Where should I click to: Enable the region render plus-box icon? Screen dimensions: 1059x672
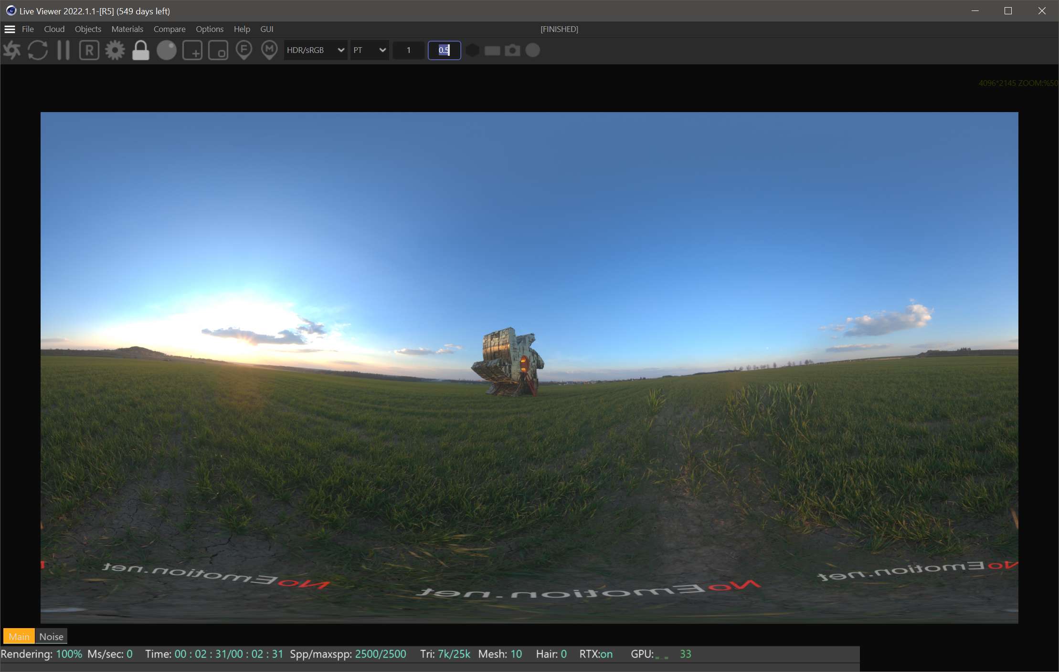click(x=192, y=50)
